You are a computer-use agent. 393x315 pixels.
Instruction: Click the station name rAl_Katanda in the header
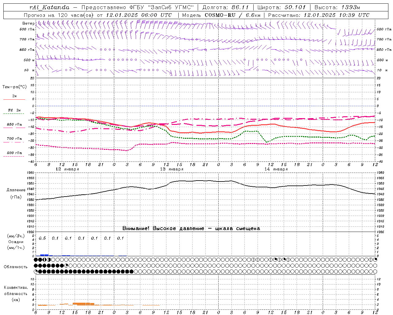[49, 7]
